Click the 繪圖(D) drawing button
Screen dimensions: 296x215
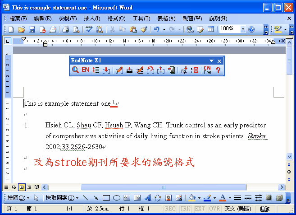point(18,198)
